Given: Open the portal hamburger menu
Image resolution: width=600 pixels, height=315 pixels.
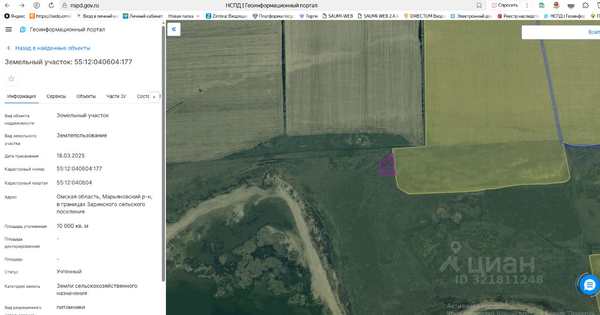Looking at the screenshot, I should (x=8, y=30).
